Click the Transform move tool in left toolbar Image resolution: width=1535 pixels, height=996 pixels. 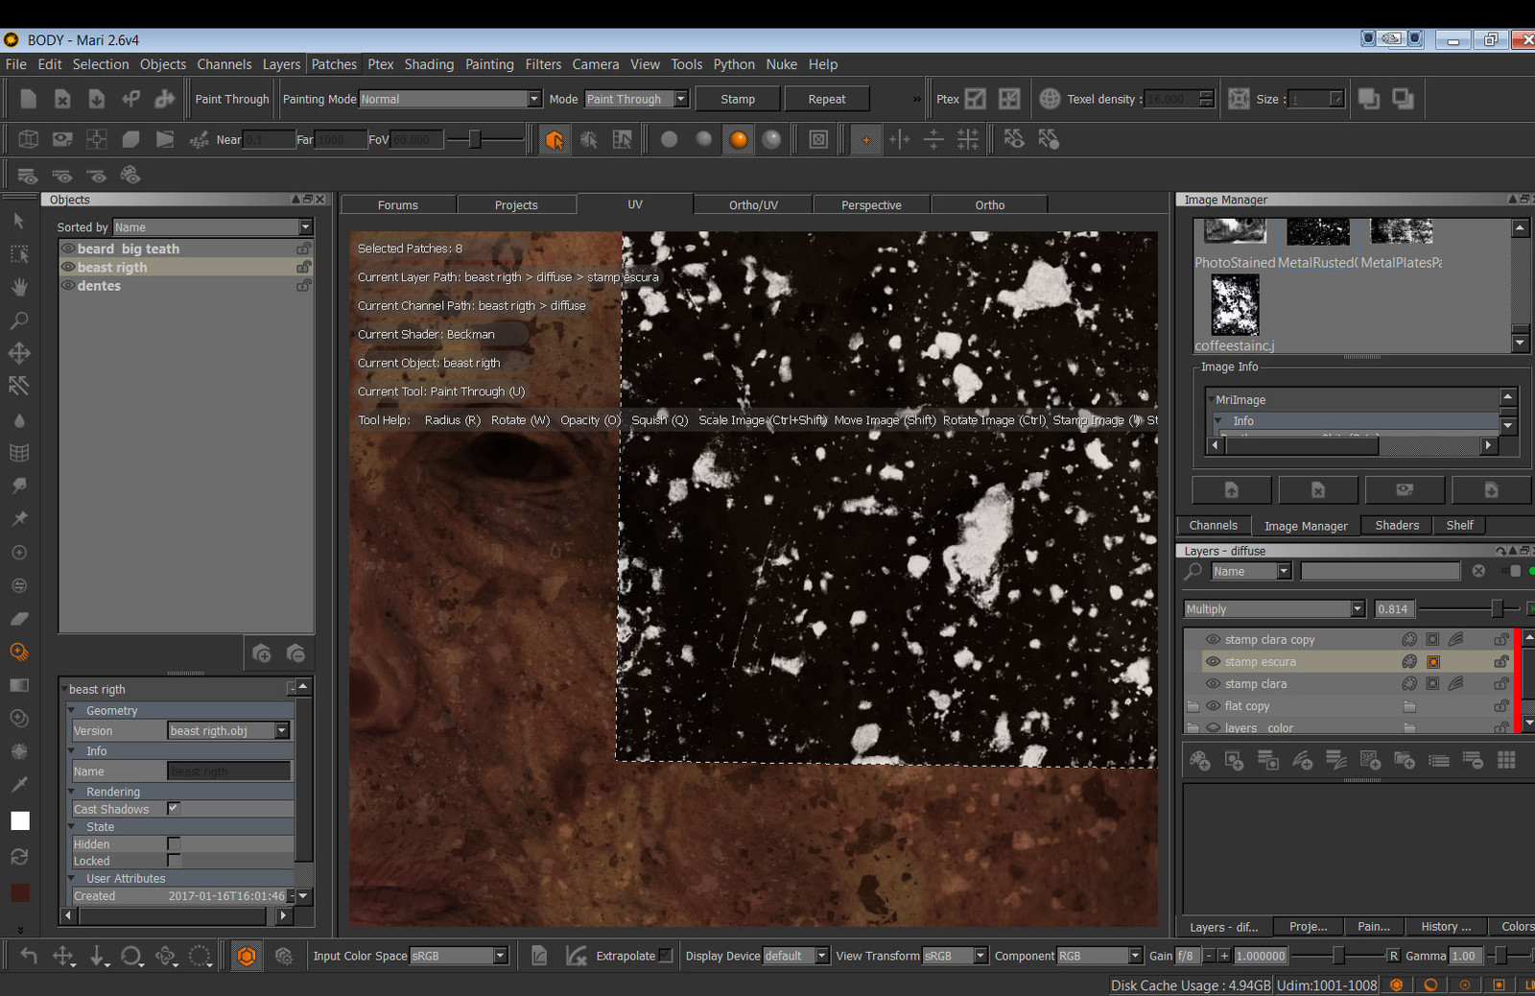tap(19, 353)
